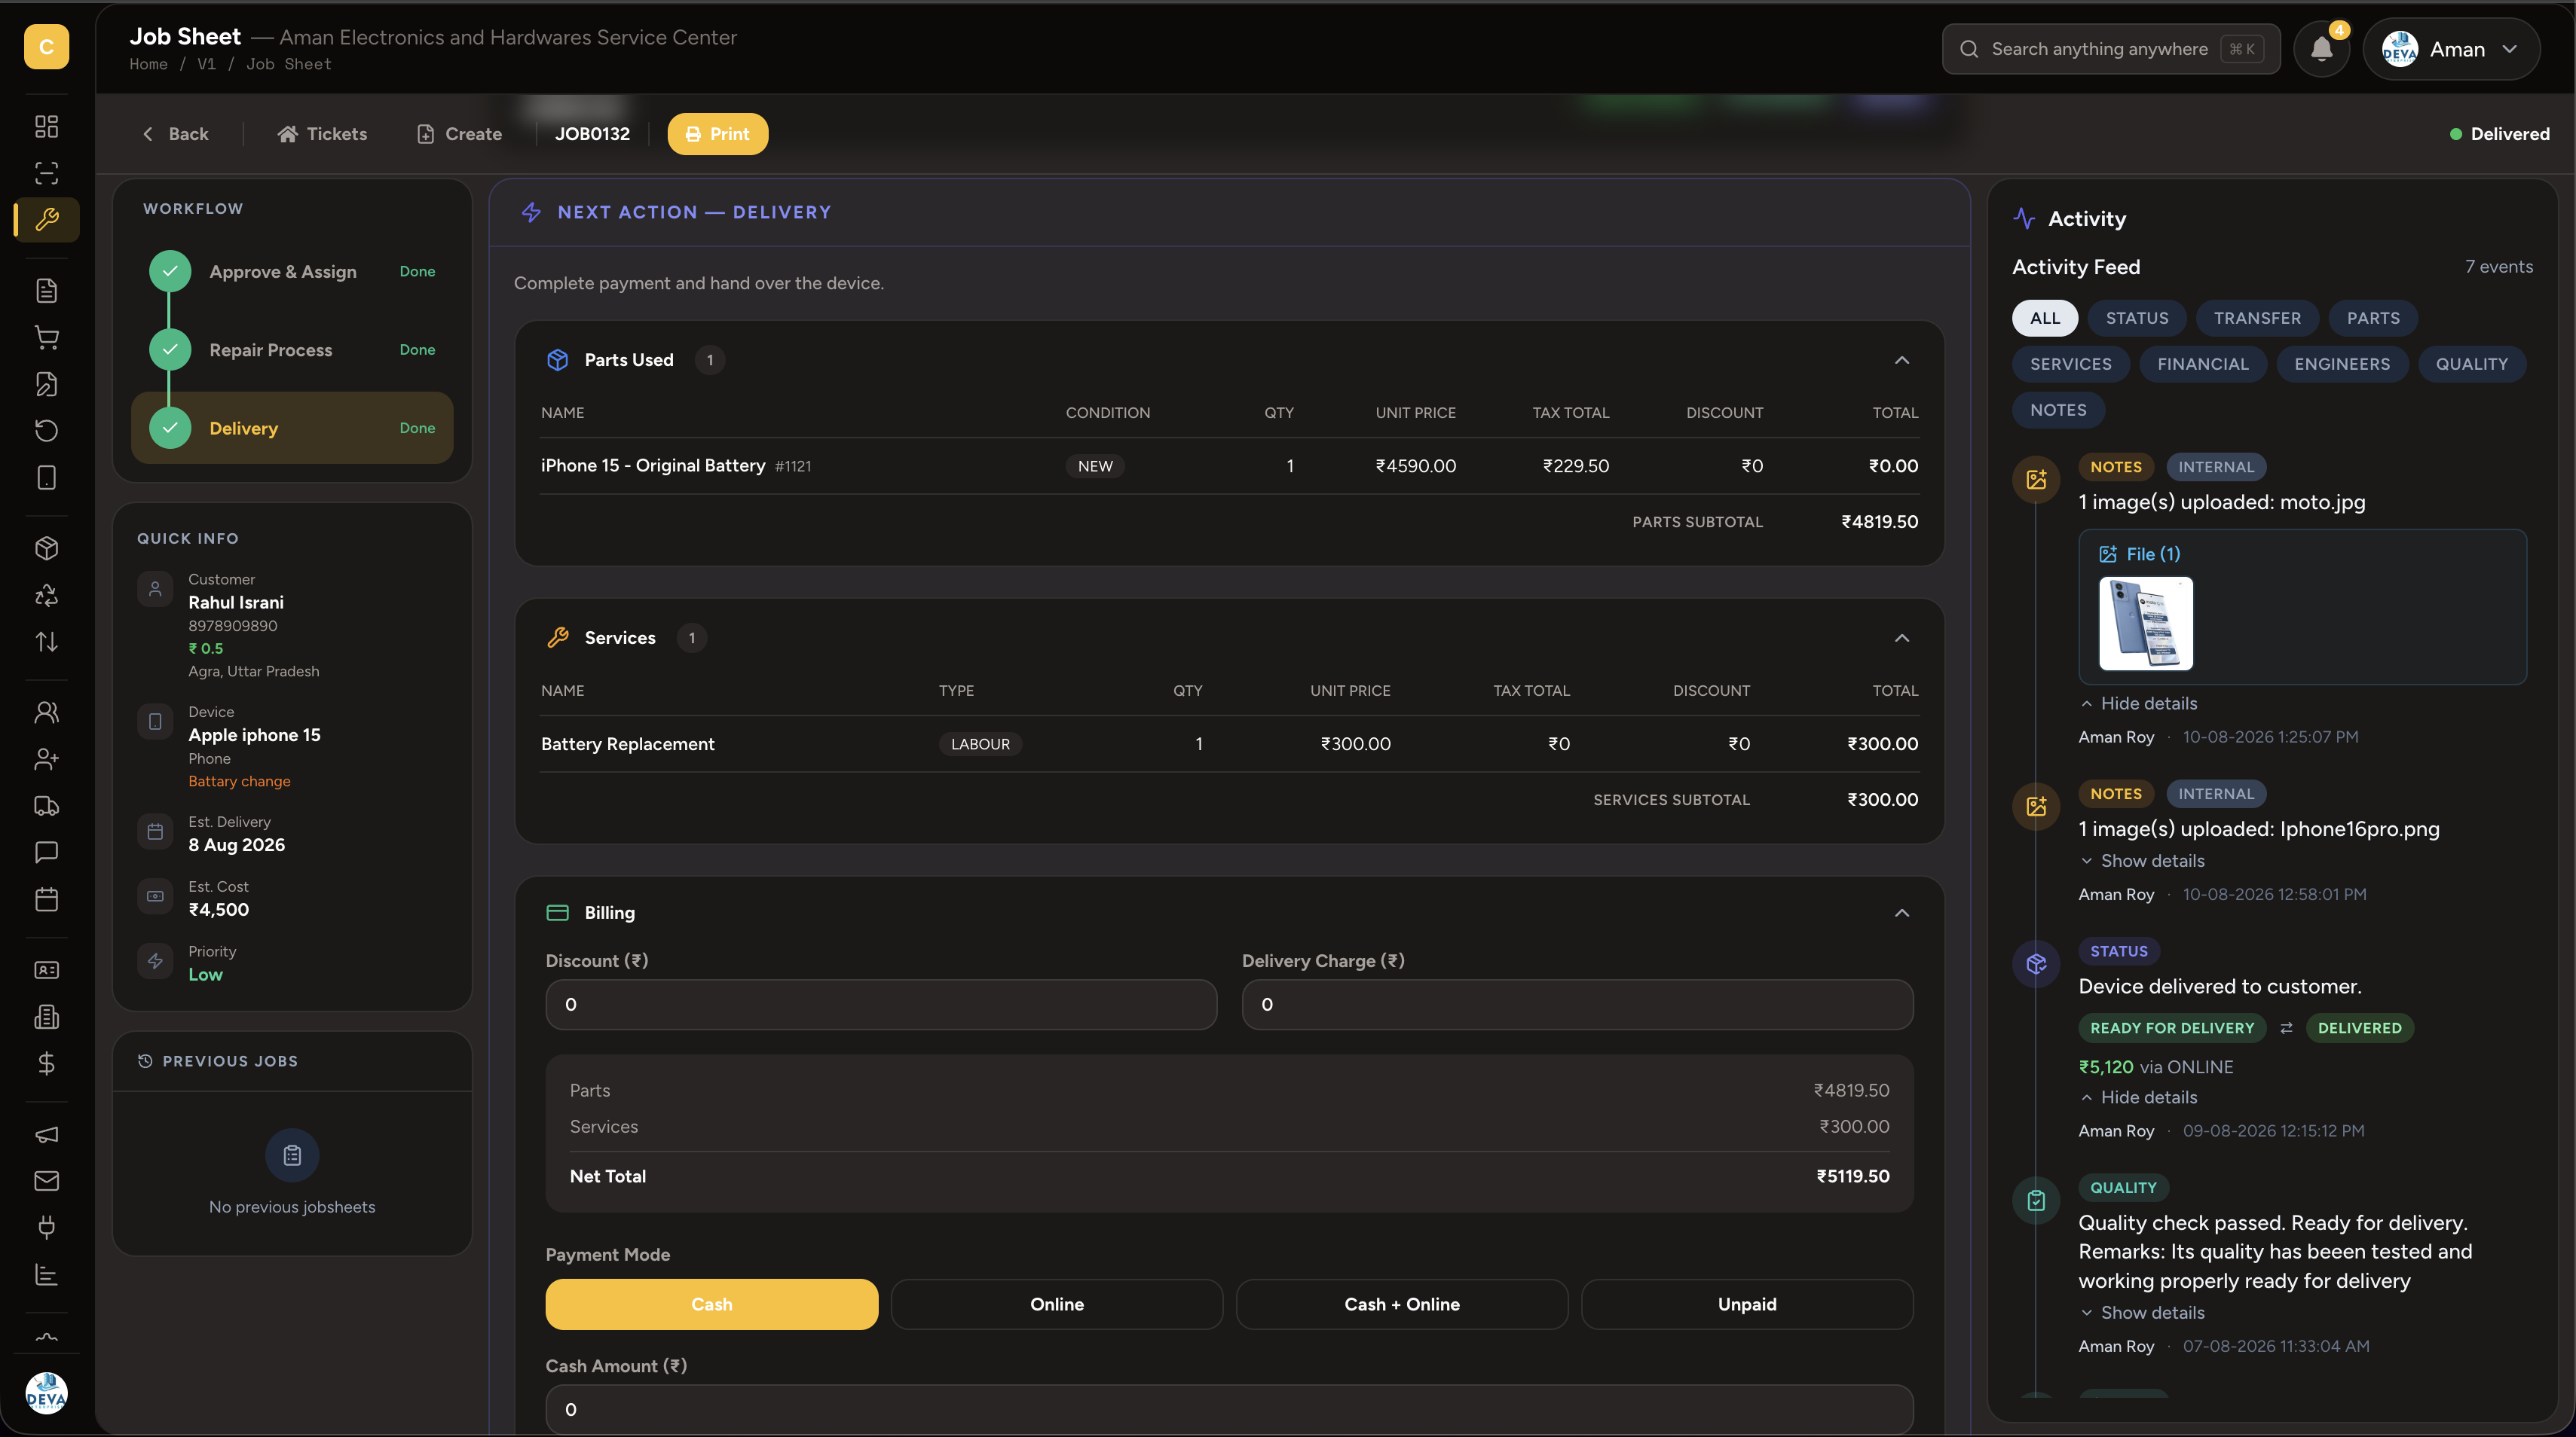
Task: Open the Aman user account dropdown
Action: pyautogui.click(x=2450, y=49)
